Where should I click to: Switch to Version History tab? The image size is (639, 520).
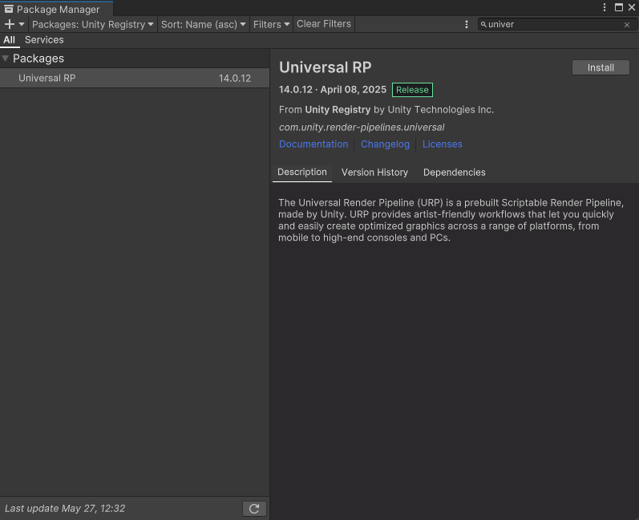point(374,173)
